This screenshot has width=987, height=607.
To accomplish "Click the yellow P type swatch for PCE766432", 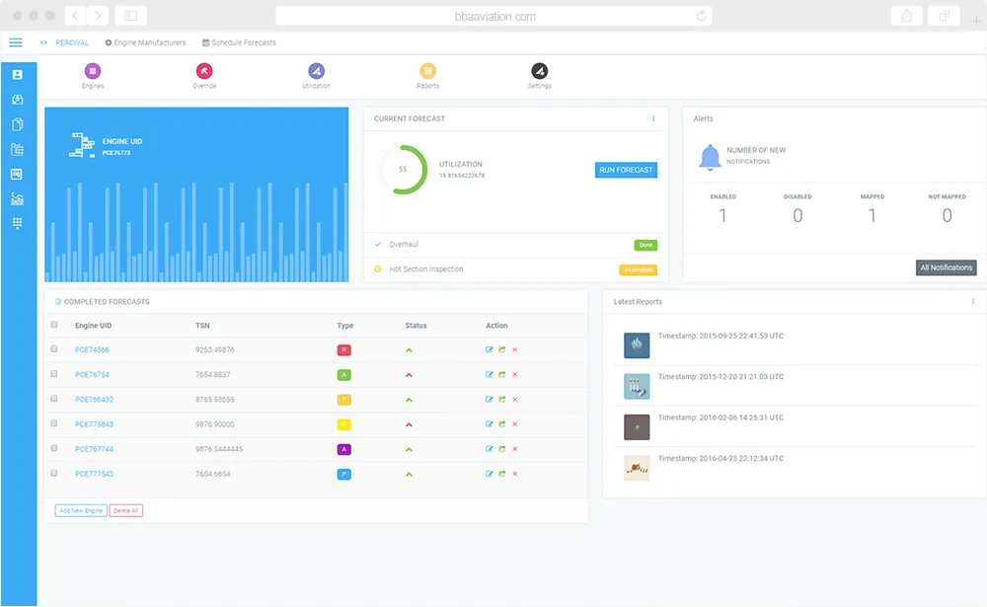I will click(343, 400).
